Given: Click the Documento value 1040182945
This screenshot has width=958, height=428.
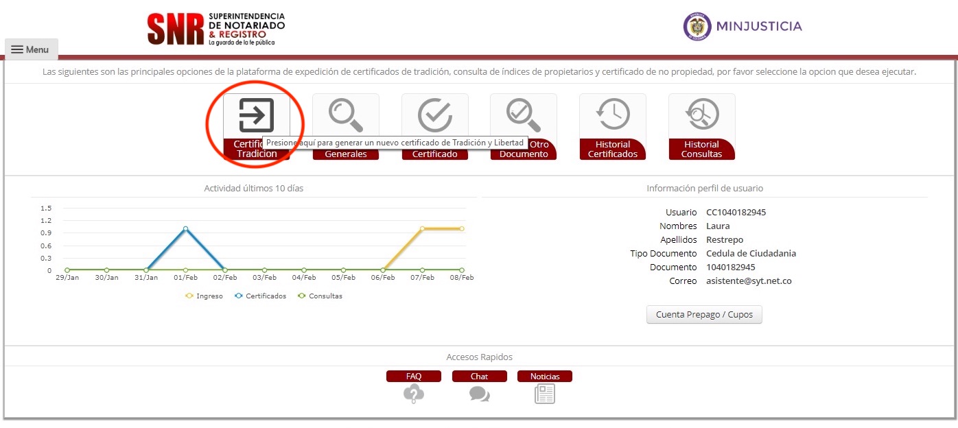Looking at the screenshot, I should click(731, 267).
